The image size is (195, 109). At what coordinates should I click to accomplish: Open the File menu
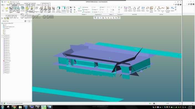click(x=3, y=5)
